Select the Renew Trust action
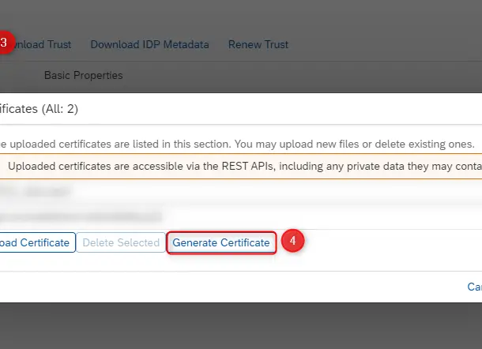This screenshot has width=482, height=349. [258, 44]
